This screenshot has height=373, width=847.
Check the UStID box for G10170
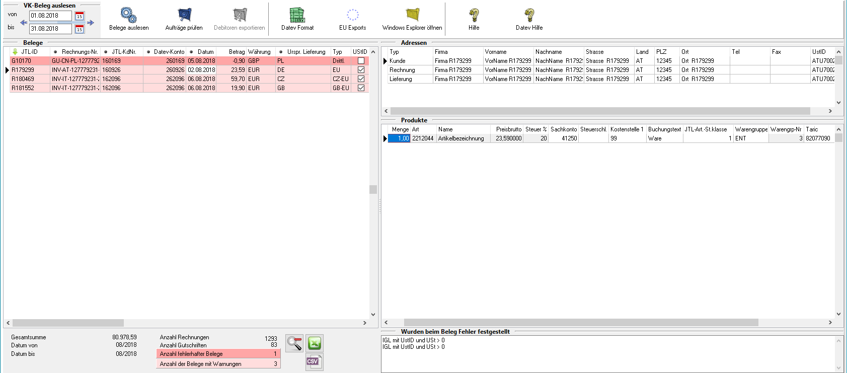coord(361,61)
